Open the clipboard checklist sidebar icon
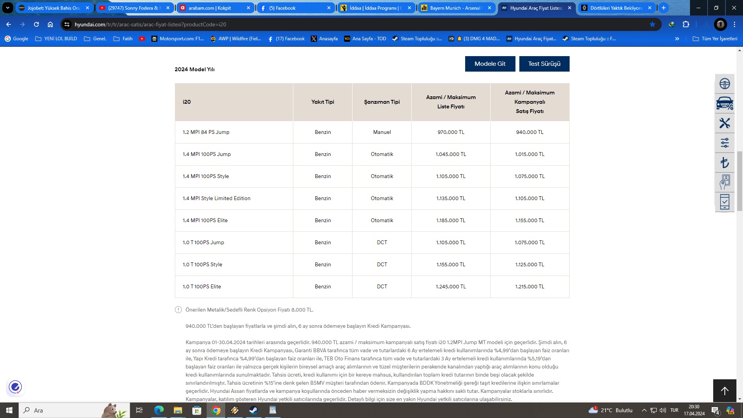Image resolution: width=743 pixels, height=418 pixels. click(x=724, y=202)
